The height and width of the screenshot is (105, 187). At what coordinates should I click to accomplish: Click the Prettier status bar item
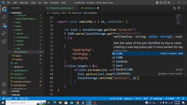tap(169, 99)
